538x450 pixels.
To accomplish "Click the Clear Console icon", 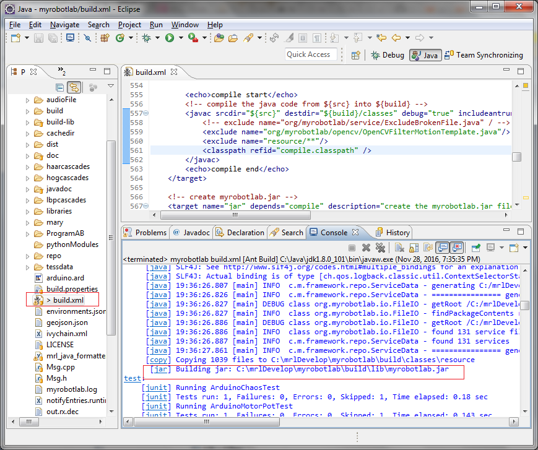I will (399, 248).
